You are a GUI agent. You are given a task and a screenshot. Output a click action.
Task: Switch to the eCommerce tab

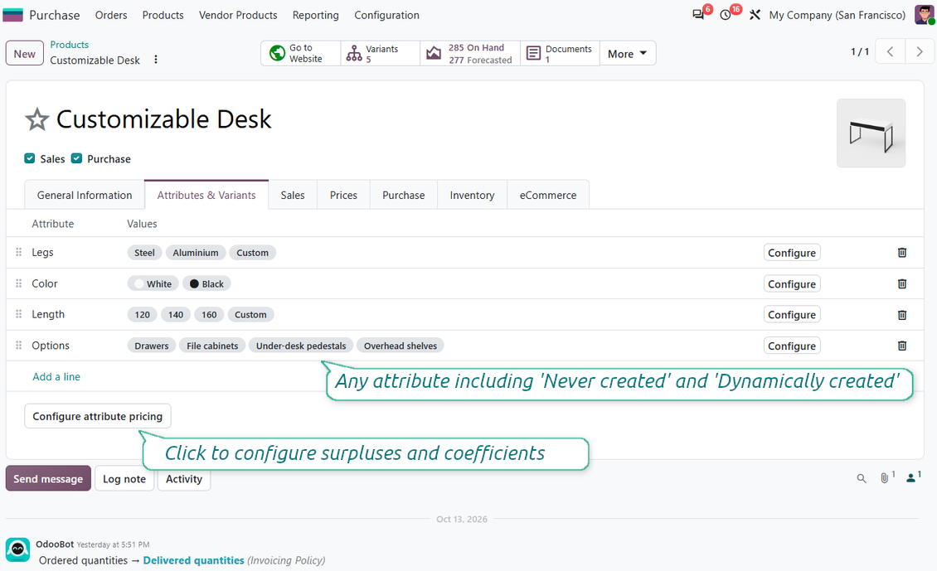(x=548, y=196)
